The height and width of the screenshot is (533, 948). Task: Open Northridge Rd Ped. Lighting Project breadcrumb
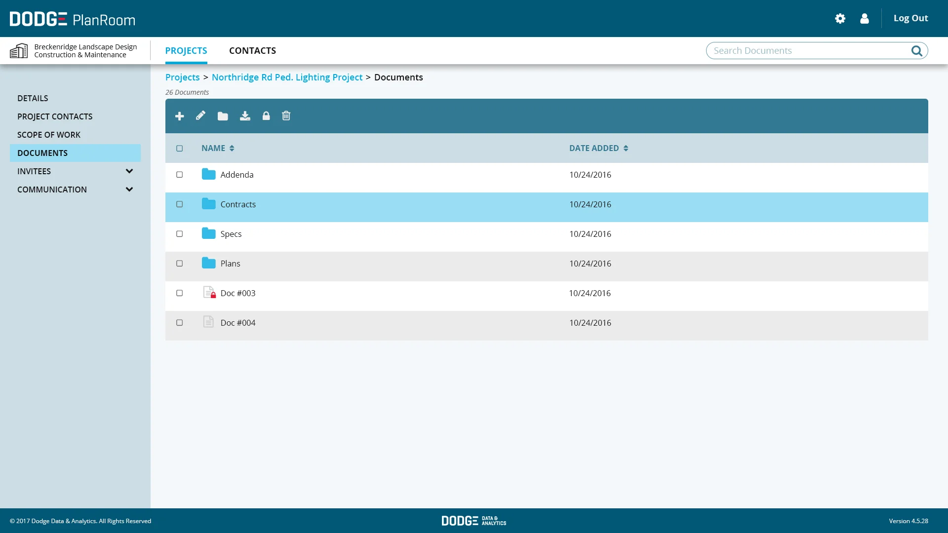pyautogui.click(x=287, y=77)
